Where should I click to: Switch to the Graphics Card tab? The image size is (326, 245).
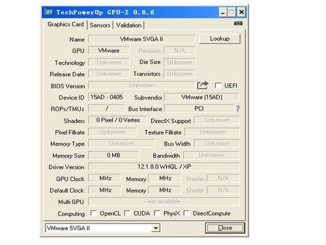tap(66, 24)
